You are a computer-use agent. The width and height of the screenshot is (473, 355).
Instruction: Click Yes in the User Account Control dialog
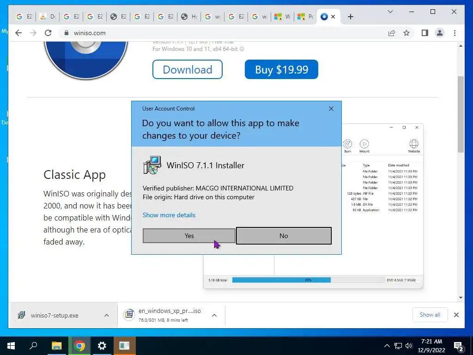pyautogui.click(x=189, y=236)
